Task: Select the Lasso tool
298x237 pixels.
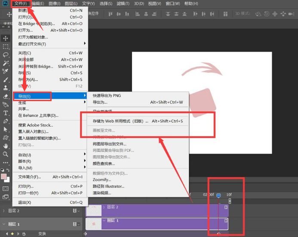Action: (6, 55)
